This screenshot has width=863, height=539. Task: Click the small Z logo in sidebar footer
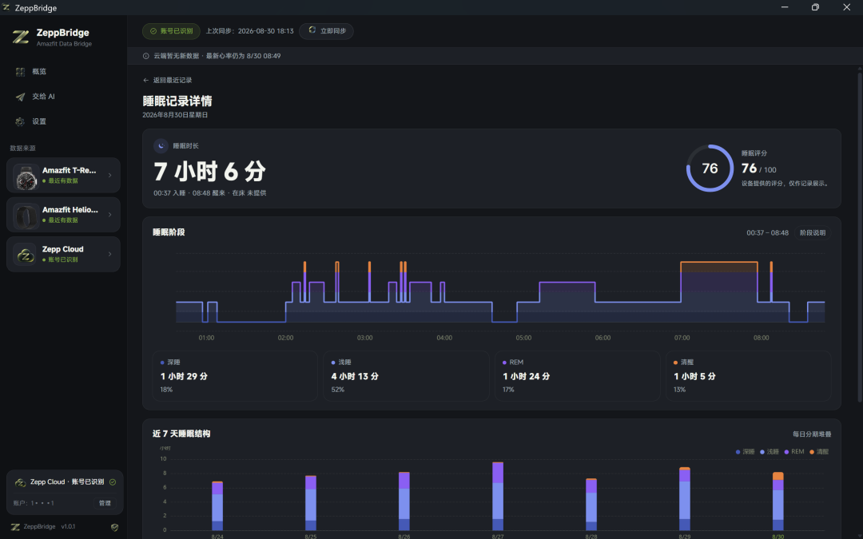pos(15,527)
